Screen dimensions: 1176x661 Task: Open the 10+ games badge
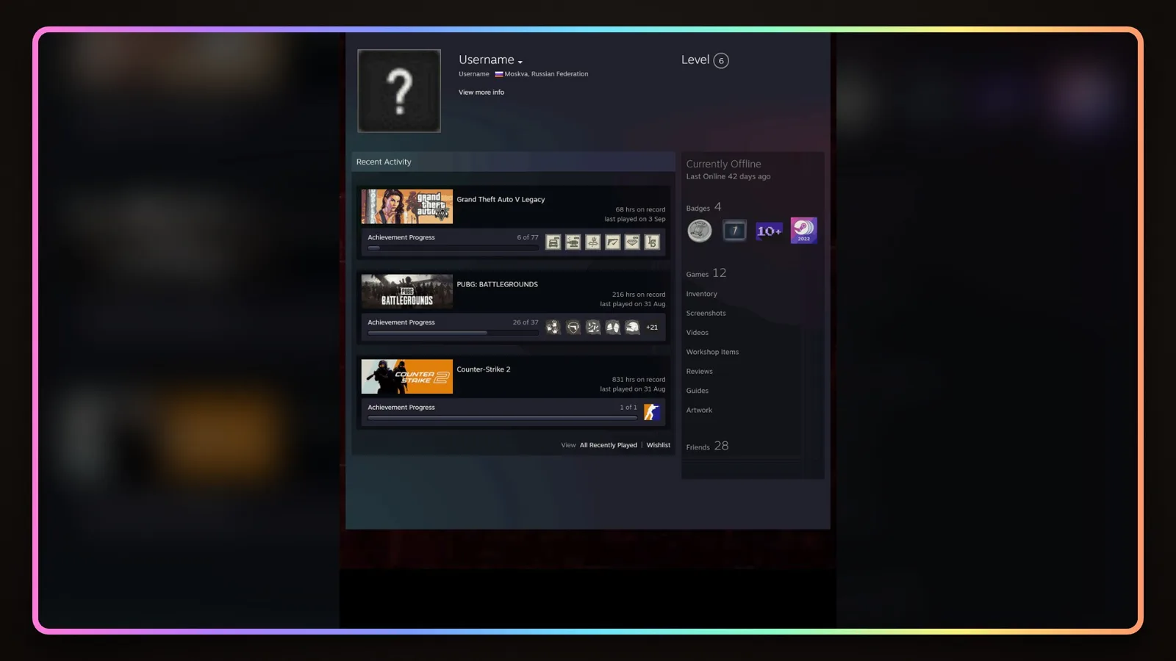pyautogui.click(x=769, y=231)
